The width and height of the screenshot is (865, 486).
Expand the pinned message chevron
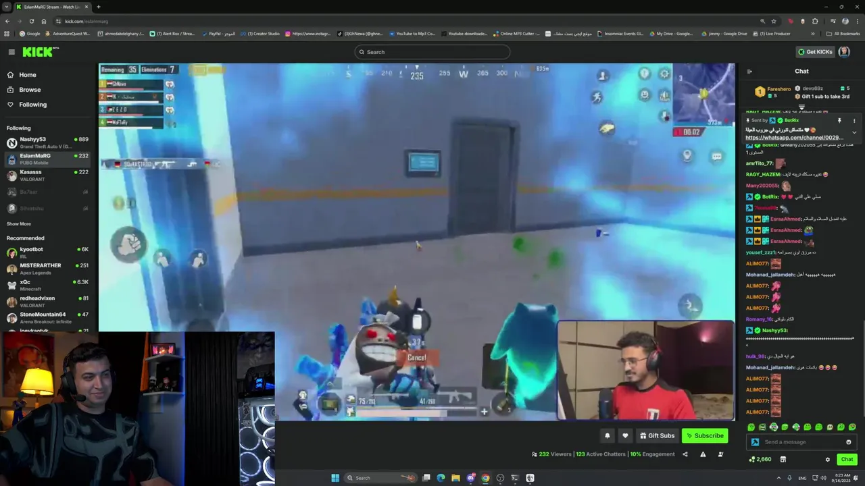tap(854, 132)
